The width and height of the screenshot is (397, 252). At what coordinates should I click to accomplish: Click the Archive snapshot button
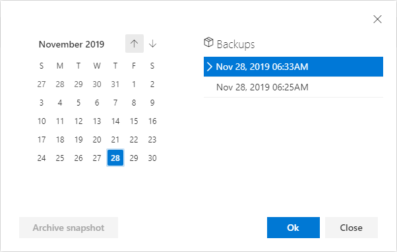point(69,228)
